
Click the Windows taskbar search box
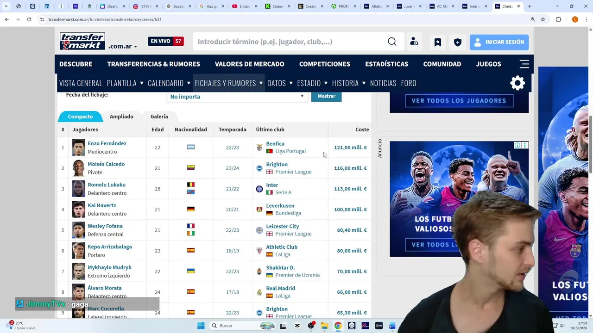pyautogui.click(x=242, y=326)
